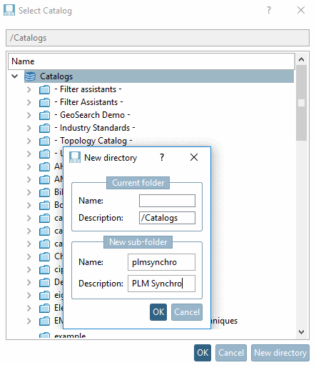Click the folder icon beside Industry Standards
Image resolution: width=316 pixels, height=365 pixels.
pyautogui.click(x=44, y=129)
